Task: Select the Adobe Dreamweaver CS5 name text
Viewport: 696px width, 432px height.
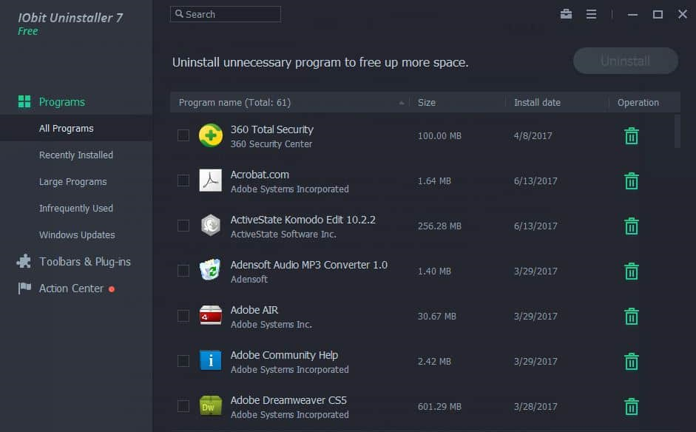Action: click(x=288, y=400)
